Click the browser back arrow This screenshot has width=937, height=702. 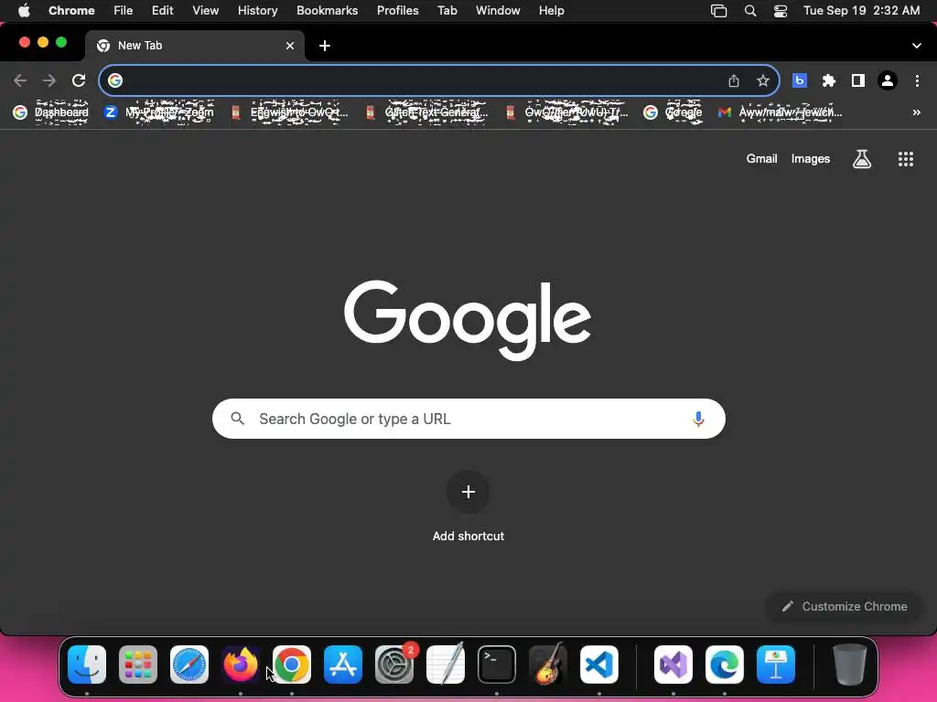[20, 80]
